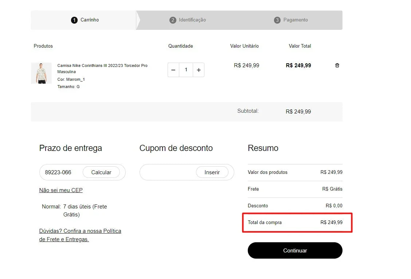Click the Frete Grátis summary row
The width and height of the screenshot is (411, 279).
[295, 189]
